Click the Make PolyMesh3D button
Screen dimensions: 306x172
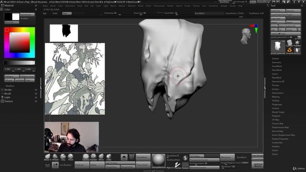[289, 26]
